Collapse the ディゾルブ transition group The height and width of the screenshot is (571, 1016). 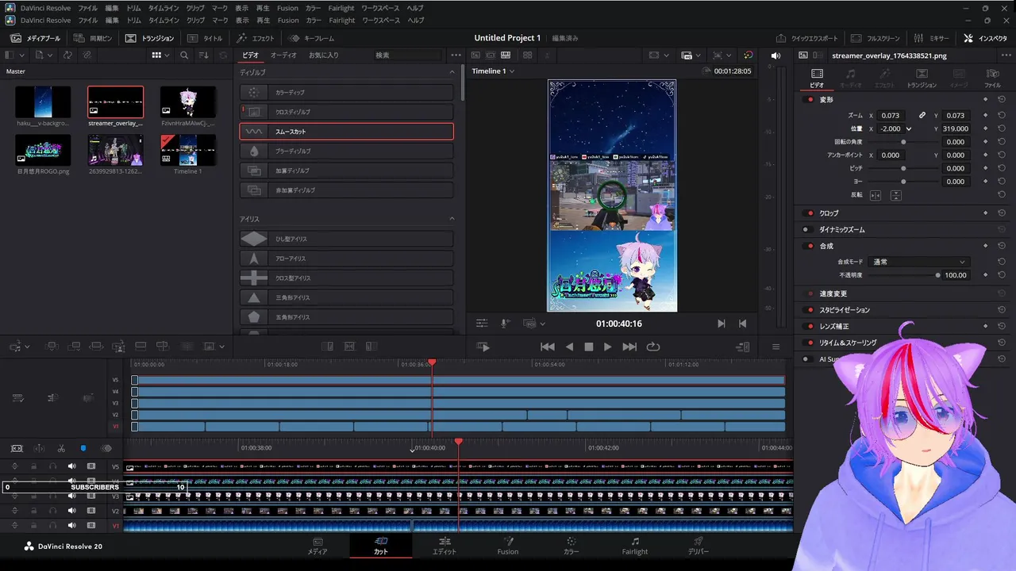click(452, 72)
